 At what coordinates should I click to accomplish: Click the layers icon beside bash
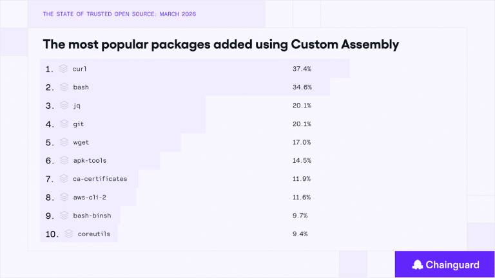point(64,87)
